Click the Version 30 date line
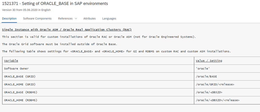The width and height of the screenshot is (260, 112). pyautogui.click(x=26, y=10)
